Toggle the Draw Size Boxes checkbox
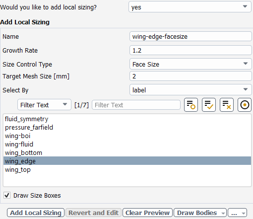 7,196
